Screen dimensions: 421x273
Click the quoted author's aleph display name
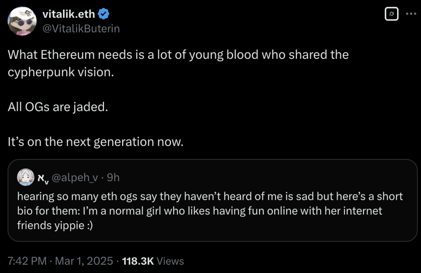(x=43, y=177)
